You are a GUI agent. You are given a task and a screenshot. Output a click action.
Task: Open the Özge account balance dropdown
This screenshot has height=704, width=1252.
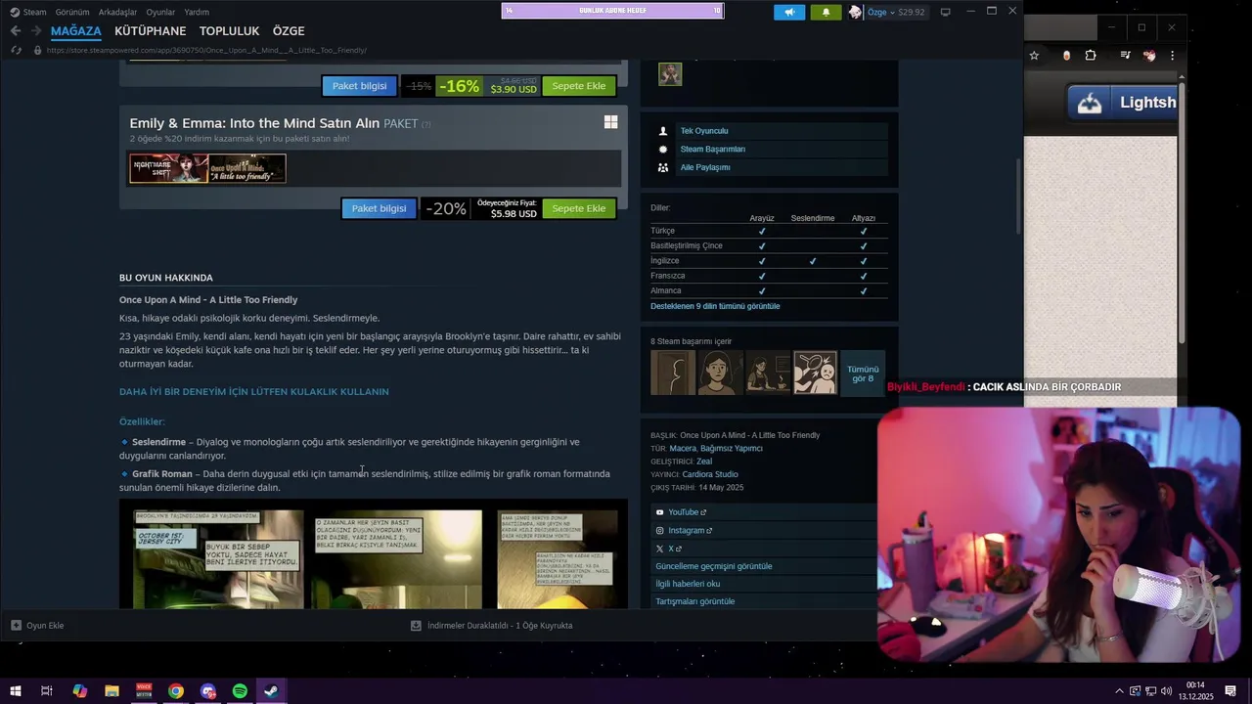pyautogui.click(x=896, y=12)
